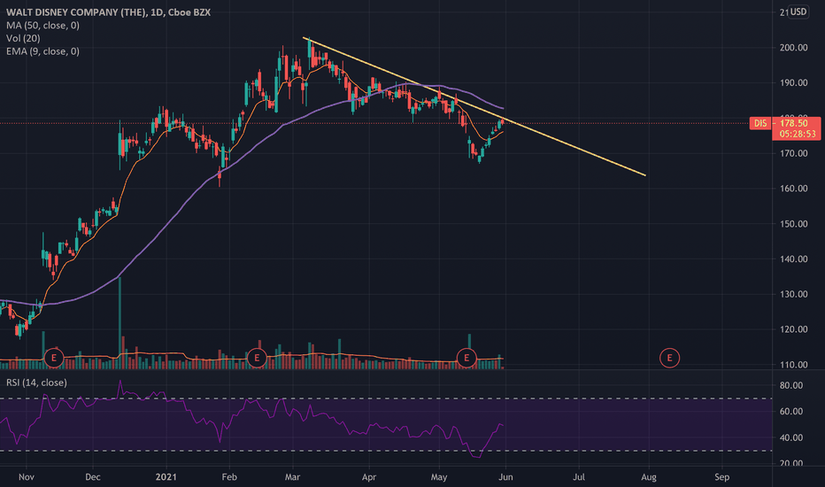Screen dimensions: 825x487
Task: Click the 2021 label on time axis
Action: click(x=166, y=477)
